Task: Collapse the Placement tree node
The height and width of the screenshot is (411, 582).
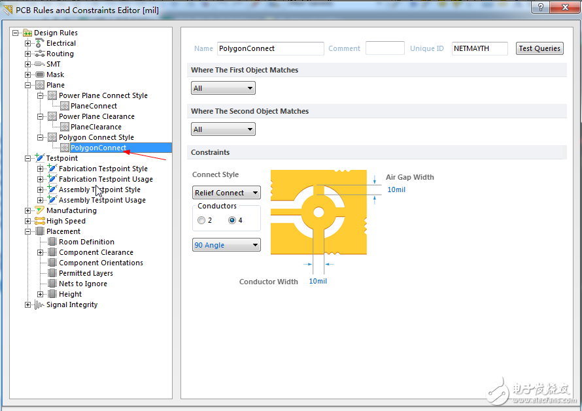Action: (28, 231)
